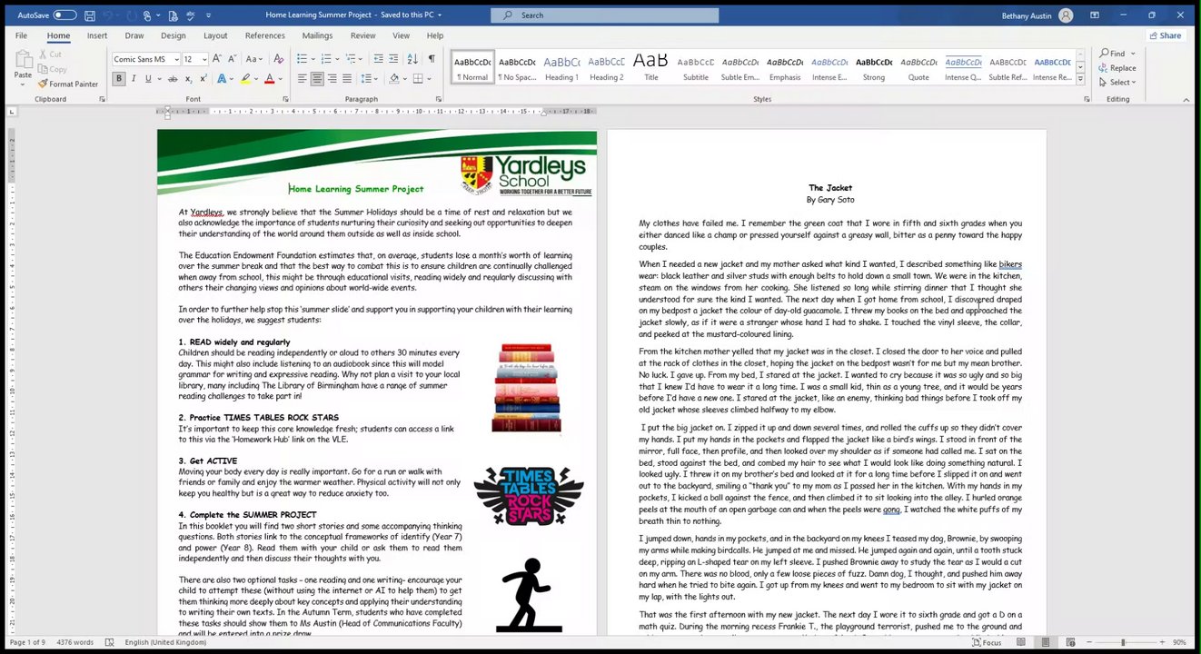Zoom in using the plus button
The width and height of the screenshot is (1201, 654).
tap(1162, 642)
